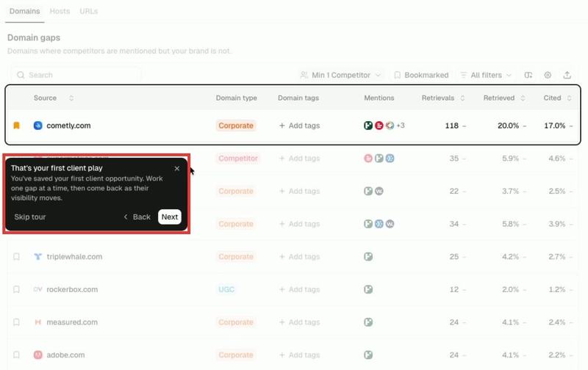This screenshot has height=370, width=588.
Task: Open adobe.com domain
Action: click(65, 355)
